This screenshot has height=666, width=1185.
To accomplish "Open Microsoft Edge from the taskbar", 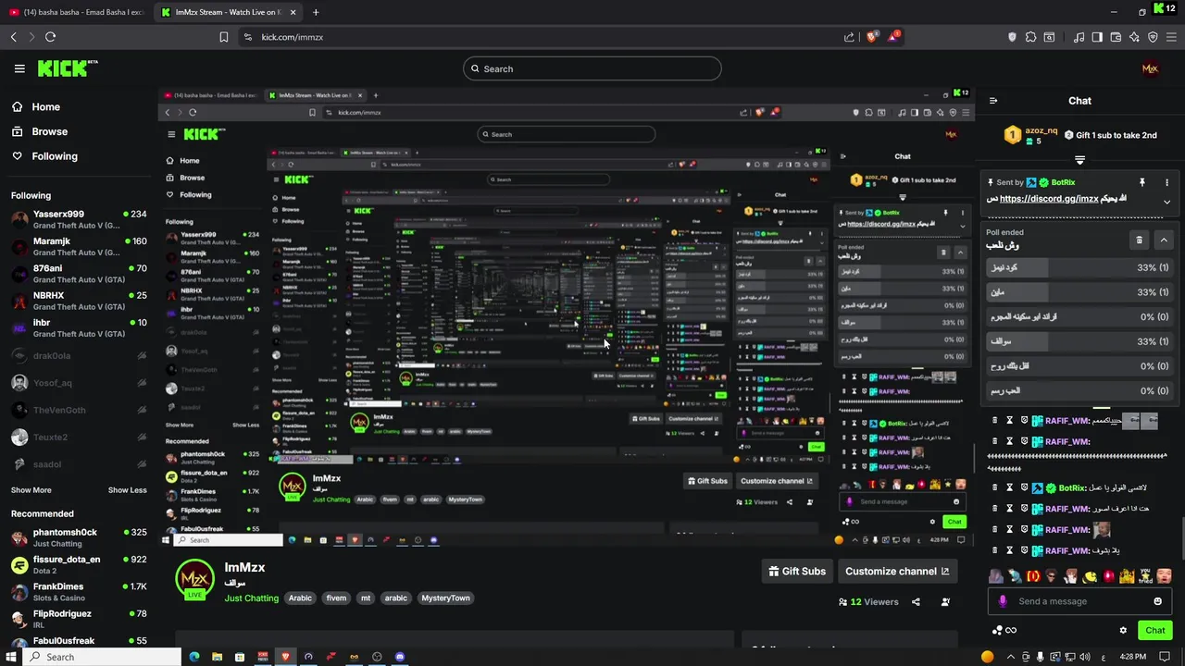I will 194,657.
